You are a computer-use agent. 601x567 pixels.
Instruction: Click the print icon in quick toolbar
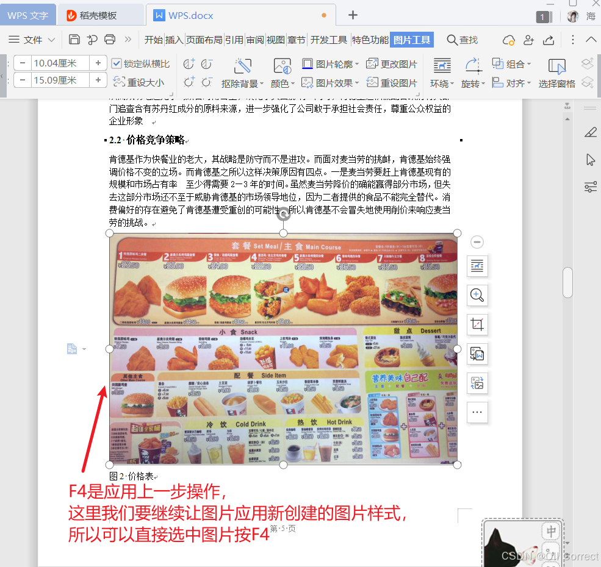[110, 40]
